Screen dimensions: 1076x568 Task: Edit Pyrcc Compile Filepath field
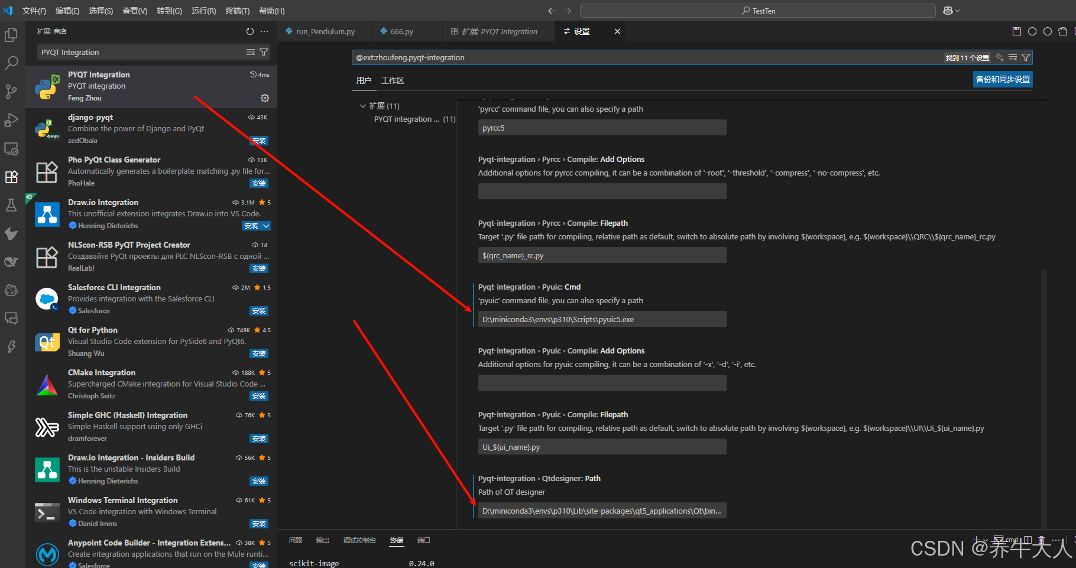602,255
